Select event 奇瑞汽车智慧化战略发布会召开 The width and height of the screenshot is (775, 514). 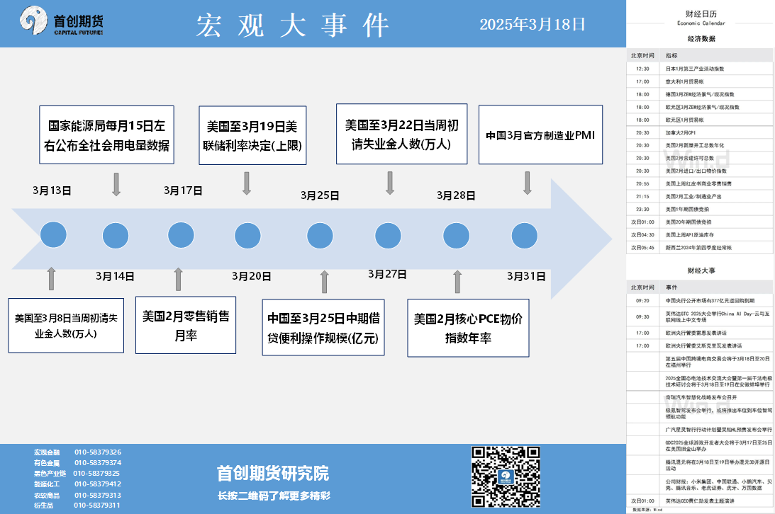coord(700,398)
